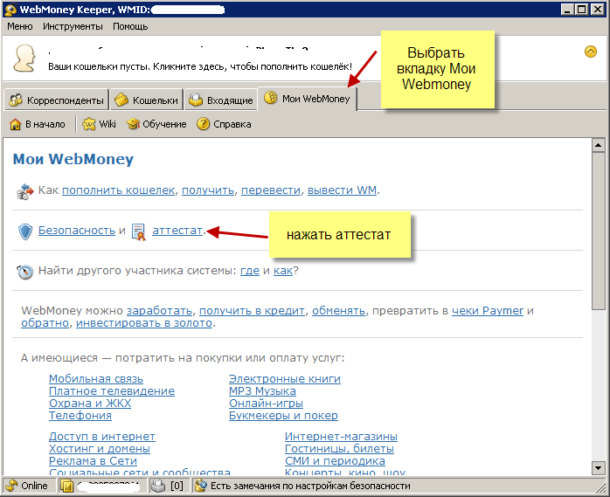Open the Безопасность link
Image resolution: width=610 pixels, height=497 pixels.
click(77, 231)
